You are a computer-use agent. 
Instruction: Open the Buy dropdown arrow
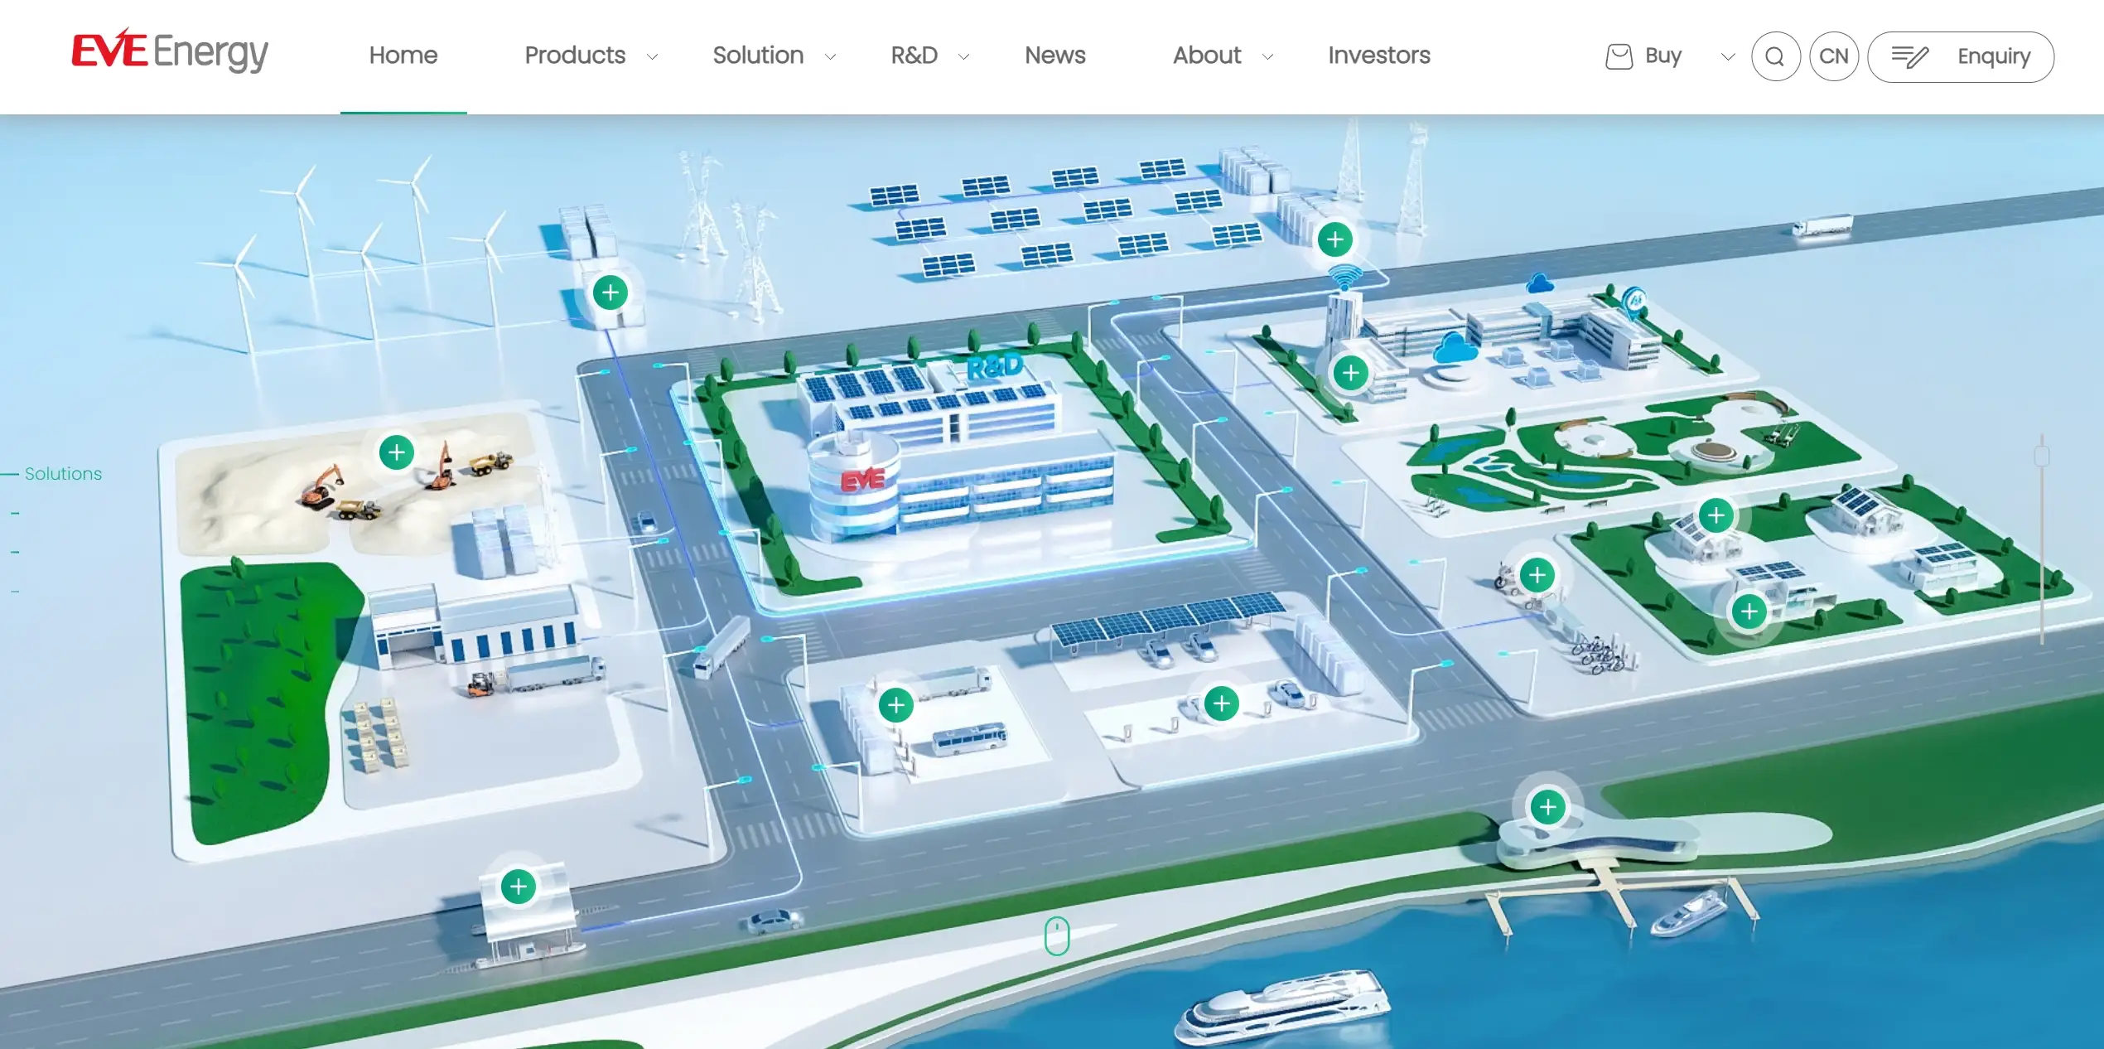click(1727, 56)
